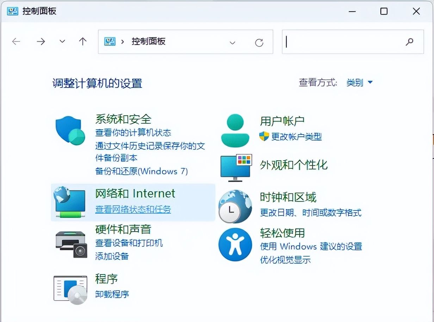The width and height of the screenshot is (434, 322).
Task: Open the 类别 view-by dropdown
Action: 359,83
